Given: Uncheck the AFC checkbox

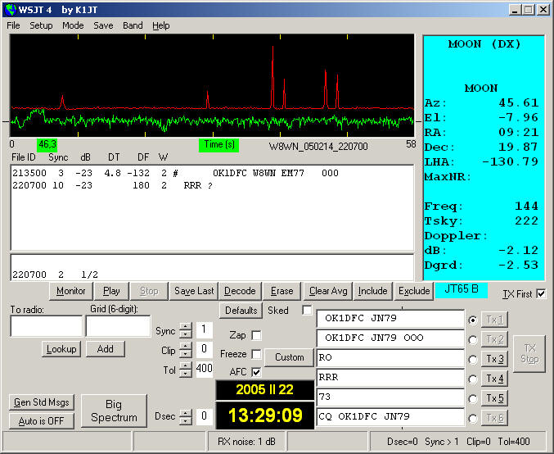Looking at the screenshot, I should point(257,372).
